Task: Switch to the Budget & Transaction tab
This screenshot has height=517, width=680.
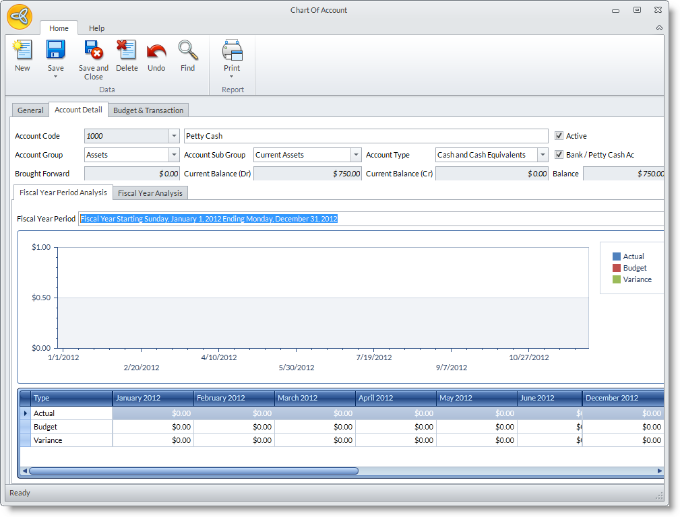Action: coord(148,110)
